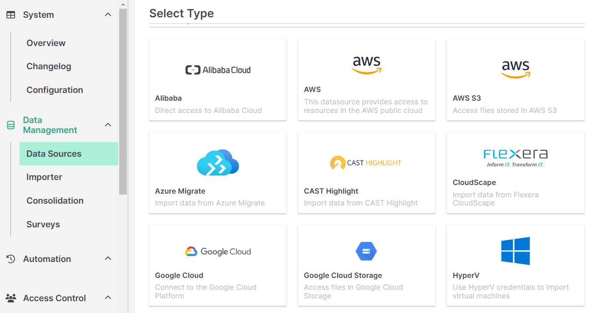The height and width of the screenshot is (313, 591).
Task: Go to the Importer page
Action: tap(44, 177)
